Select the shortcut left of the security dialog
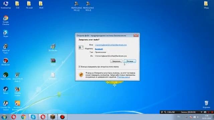214x120 pixels. tap(53, 47)
